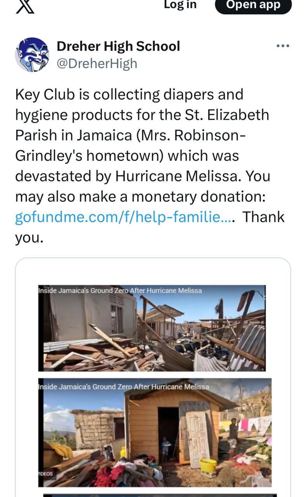Select the @DreherHigh handle
This screenshot has width=306, height=497.
click(x=97, y=63)
